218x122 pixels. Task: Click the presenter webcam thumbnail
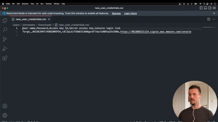pyautogui.click(x=195, y=101)
